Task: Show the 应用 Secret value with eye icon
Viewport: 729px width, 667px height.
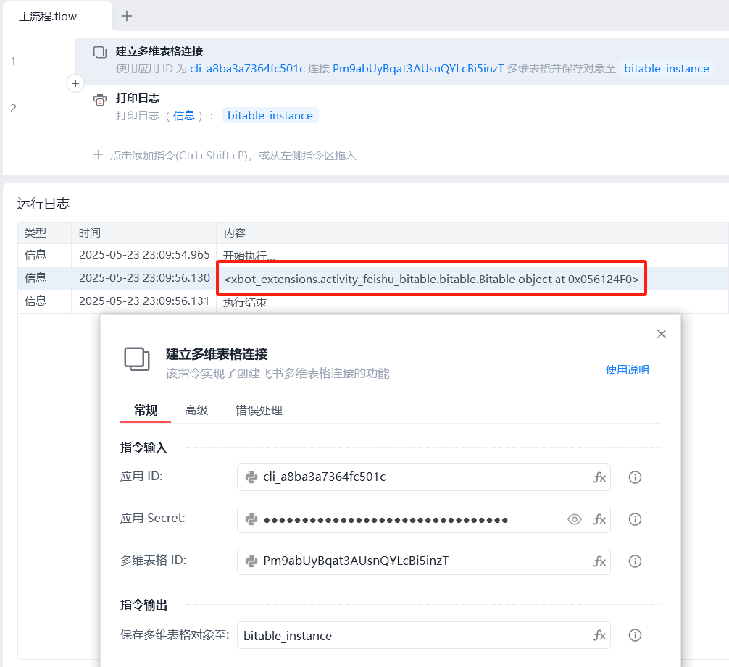Action: coord(575,519)
